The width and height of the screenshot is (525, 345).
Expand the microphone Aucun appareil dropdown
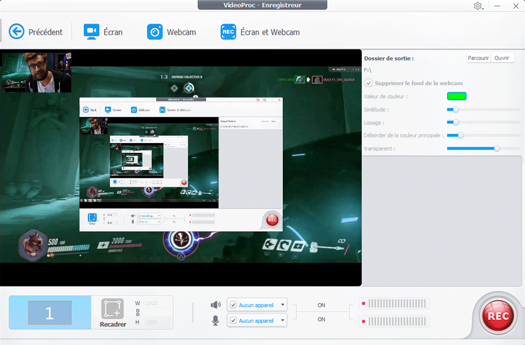coord(283,320)
